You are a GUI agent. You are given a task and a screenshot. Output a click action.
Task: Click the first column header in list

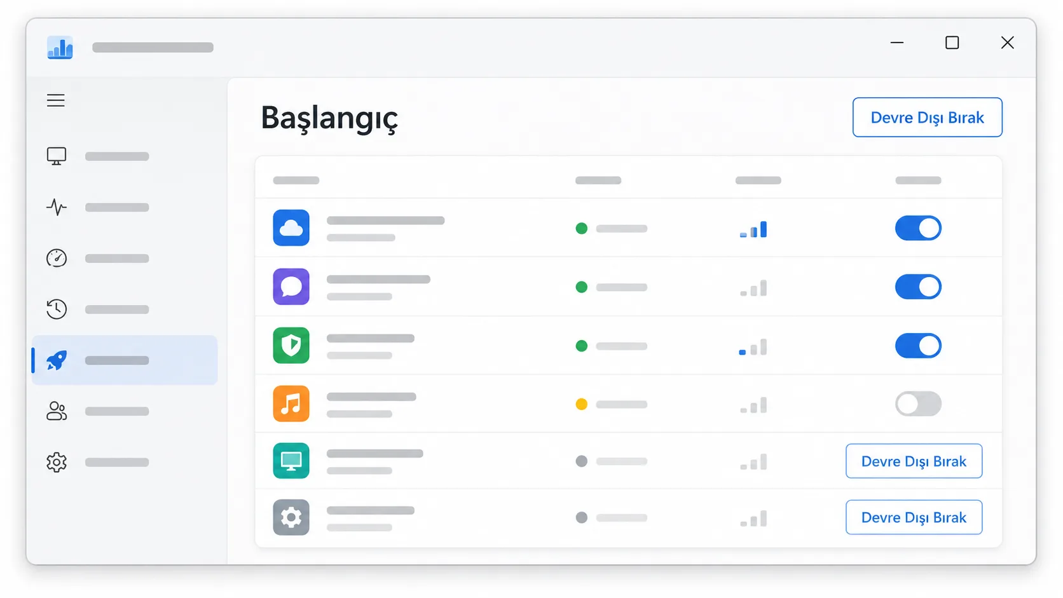pyautogui.click(x=296, y=180)
